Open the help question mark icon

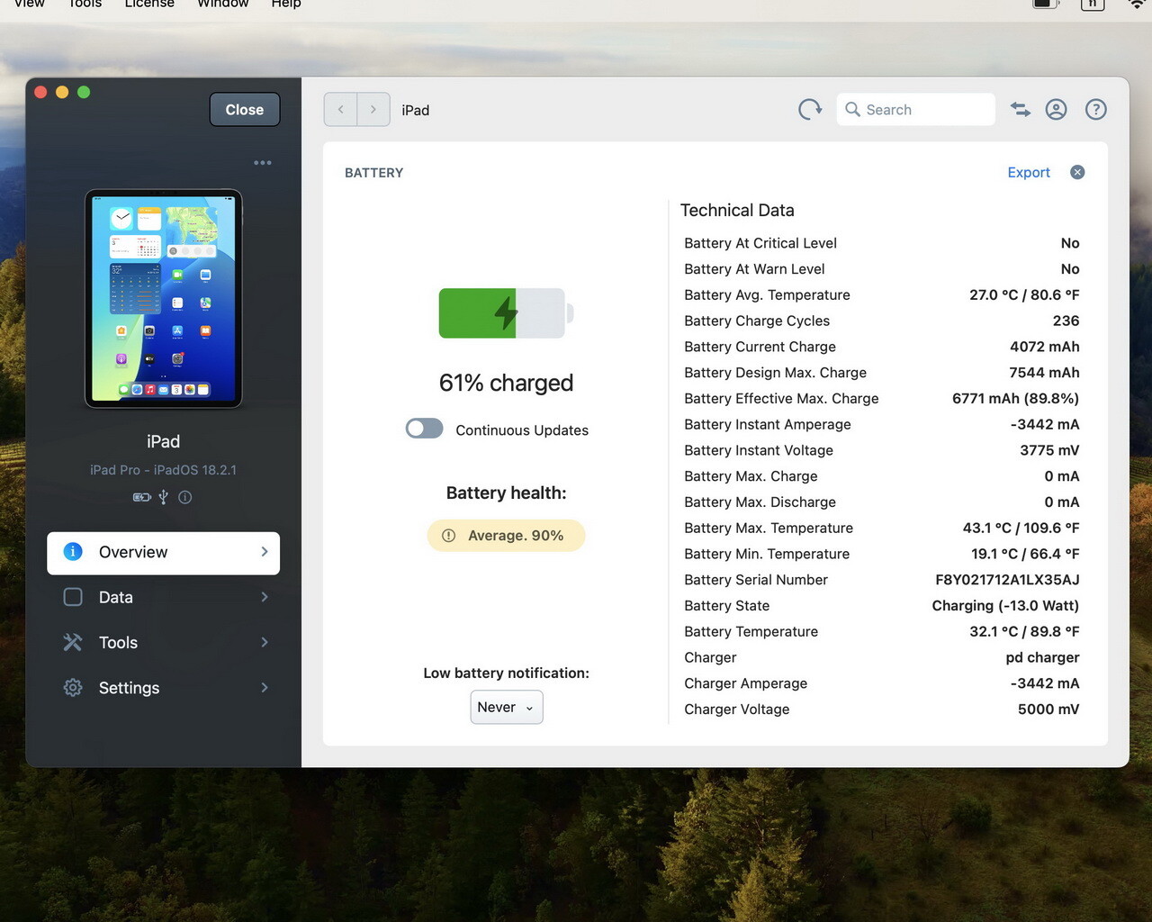pos(1096,110)
